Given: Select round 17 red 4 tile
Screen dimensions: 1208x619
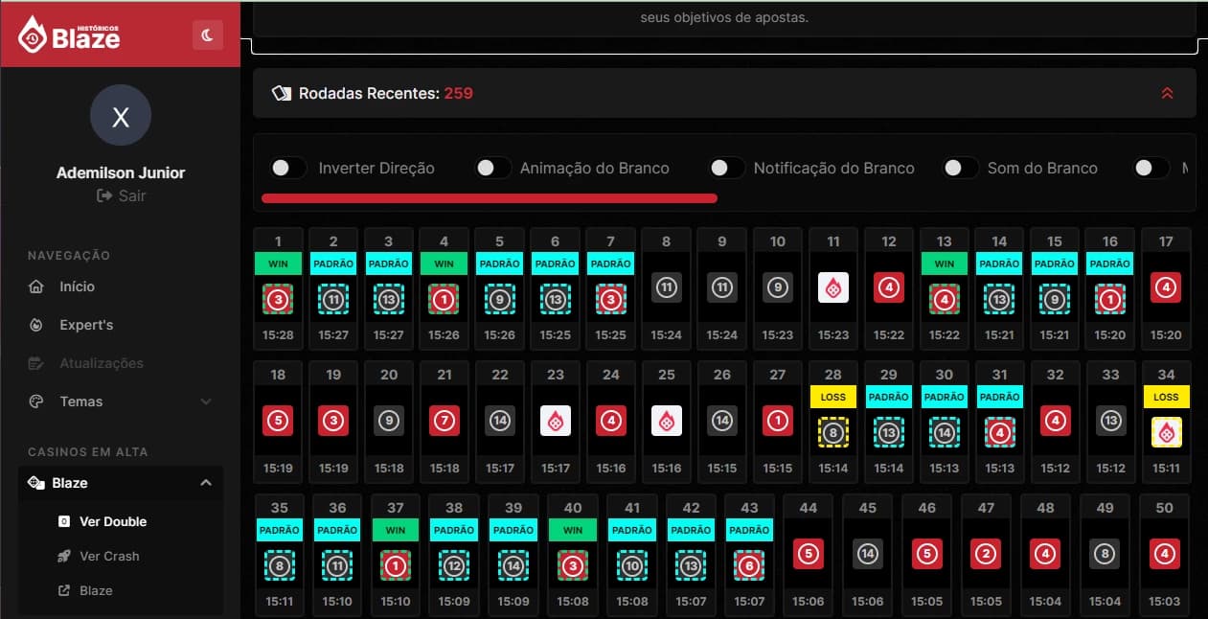Looking at the screenshot, I should pyautogui.click(x=1166, y=287).
